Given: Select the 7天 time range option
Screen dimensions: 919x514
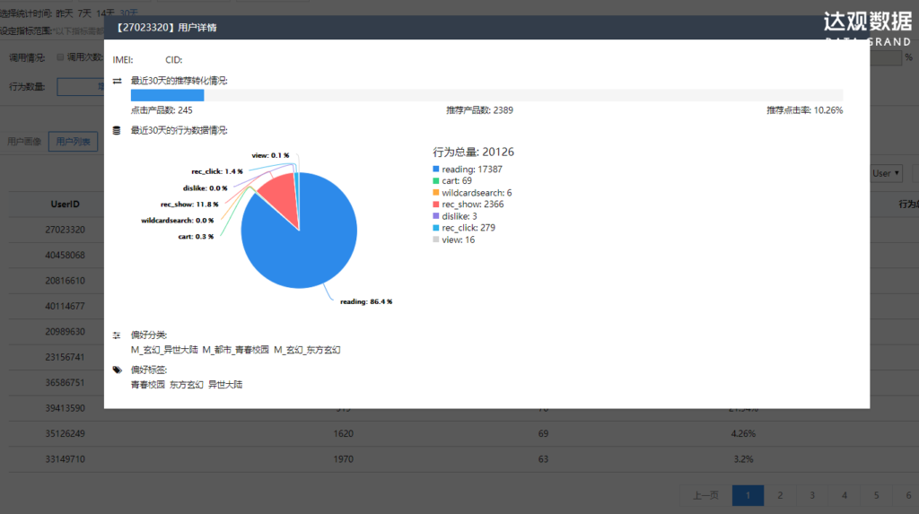Looking at the screenshot, I should pyautogui.click(x=84, y=13).
